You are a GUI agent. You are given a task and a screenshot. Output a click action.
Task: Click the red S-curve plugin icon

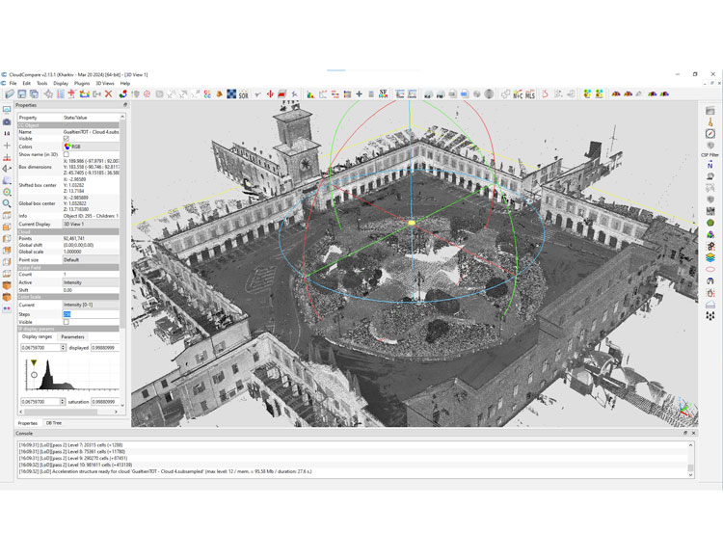point(545,94)
